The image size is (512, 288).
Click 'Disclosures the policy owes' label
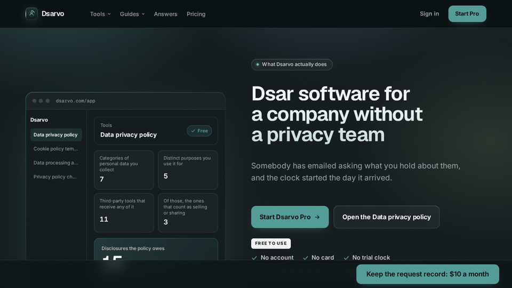coord(133,249)
